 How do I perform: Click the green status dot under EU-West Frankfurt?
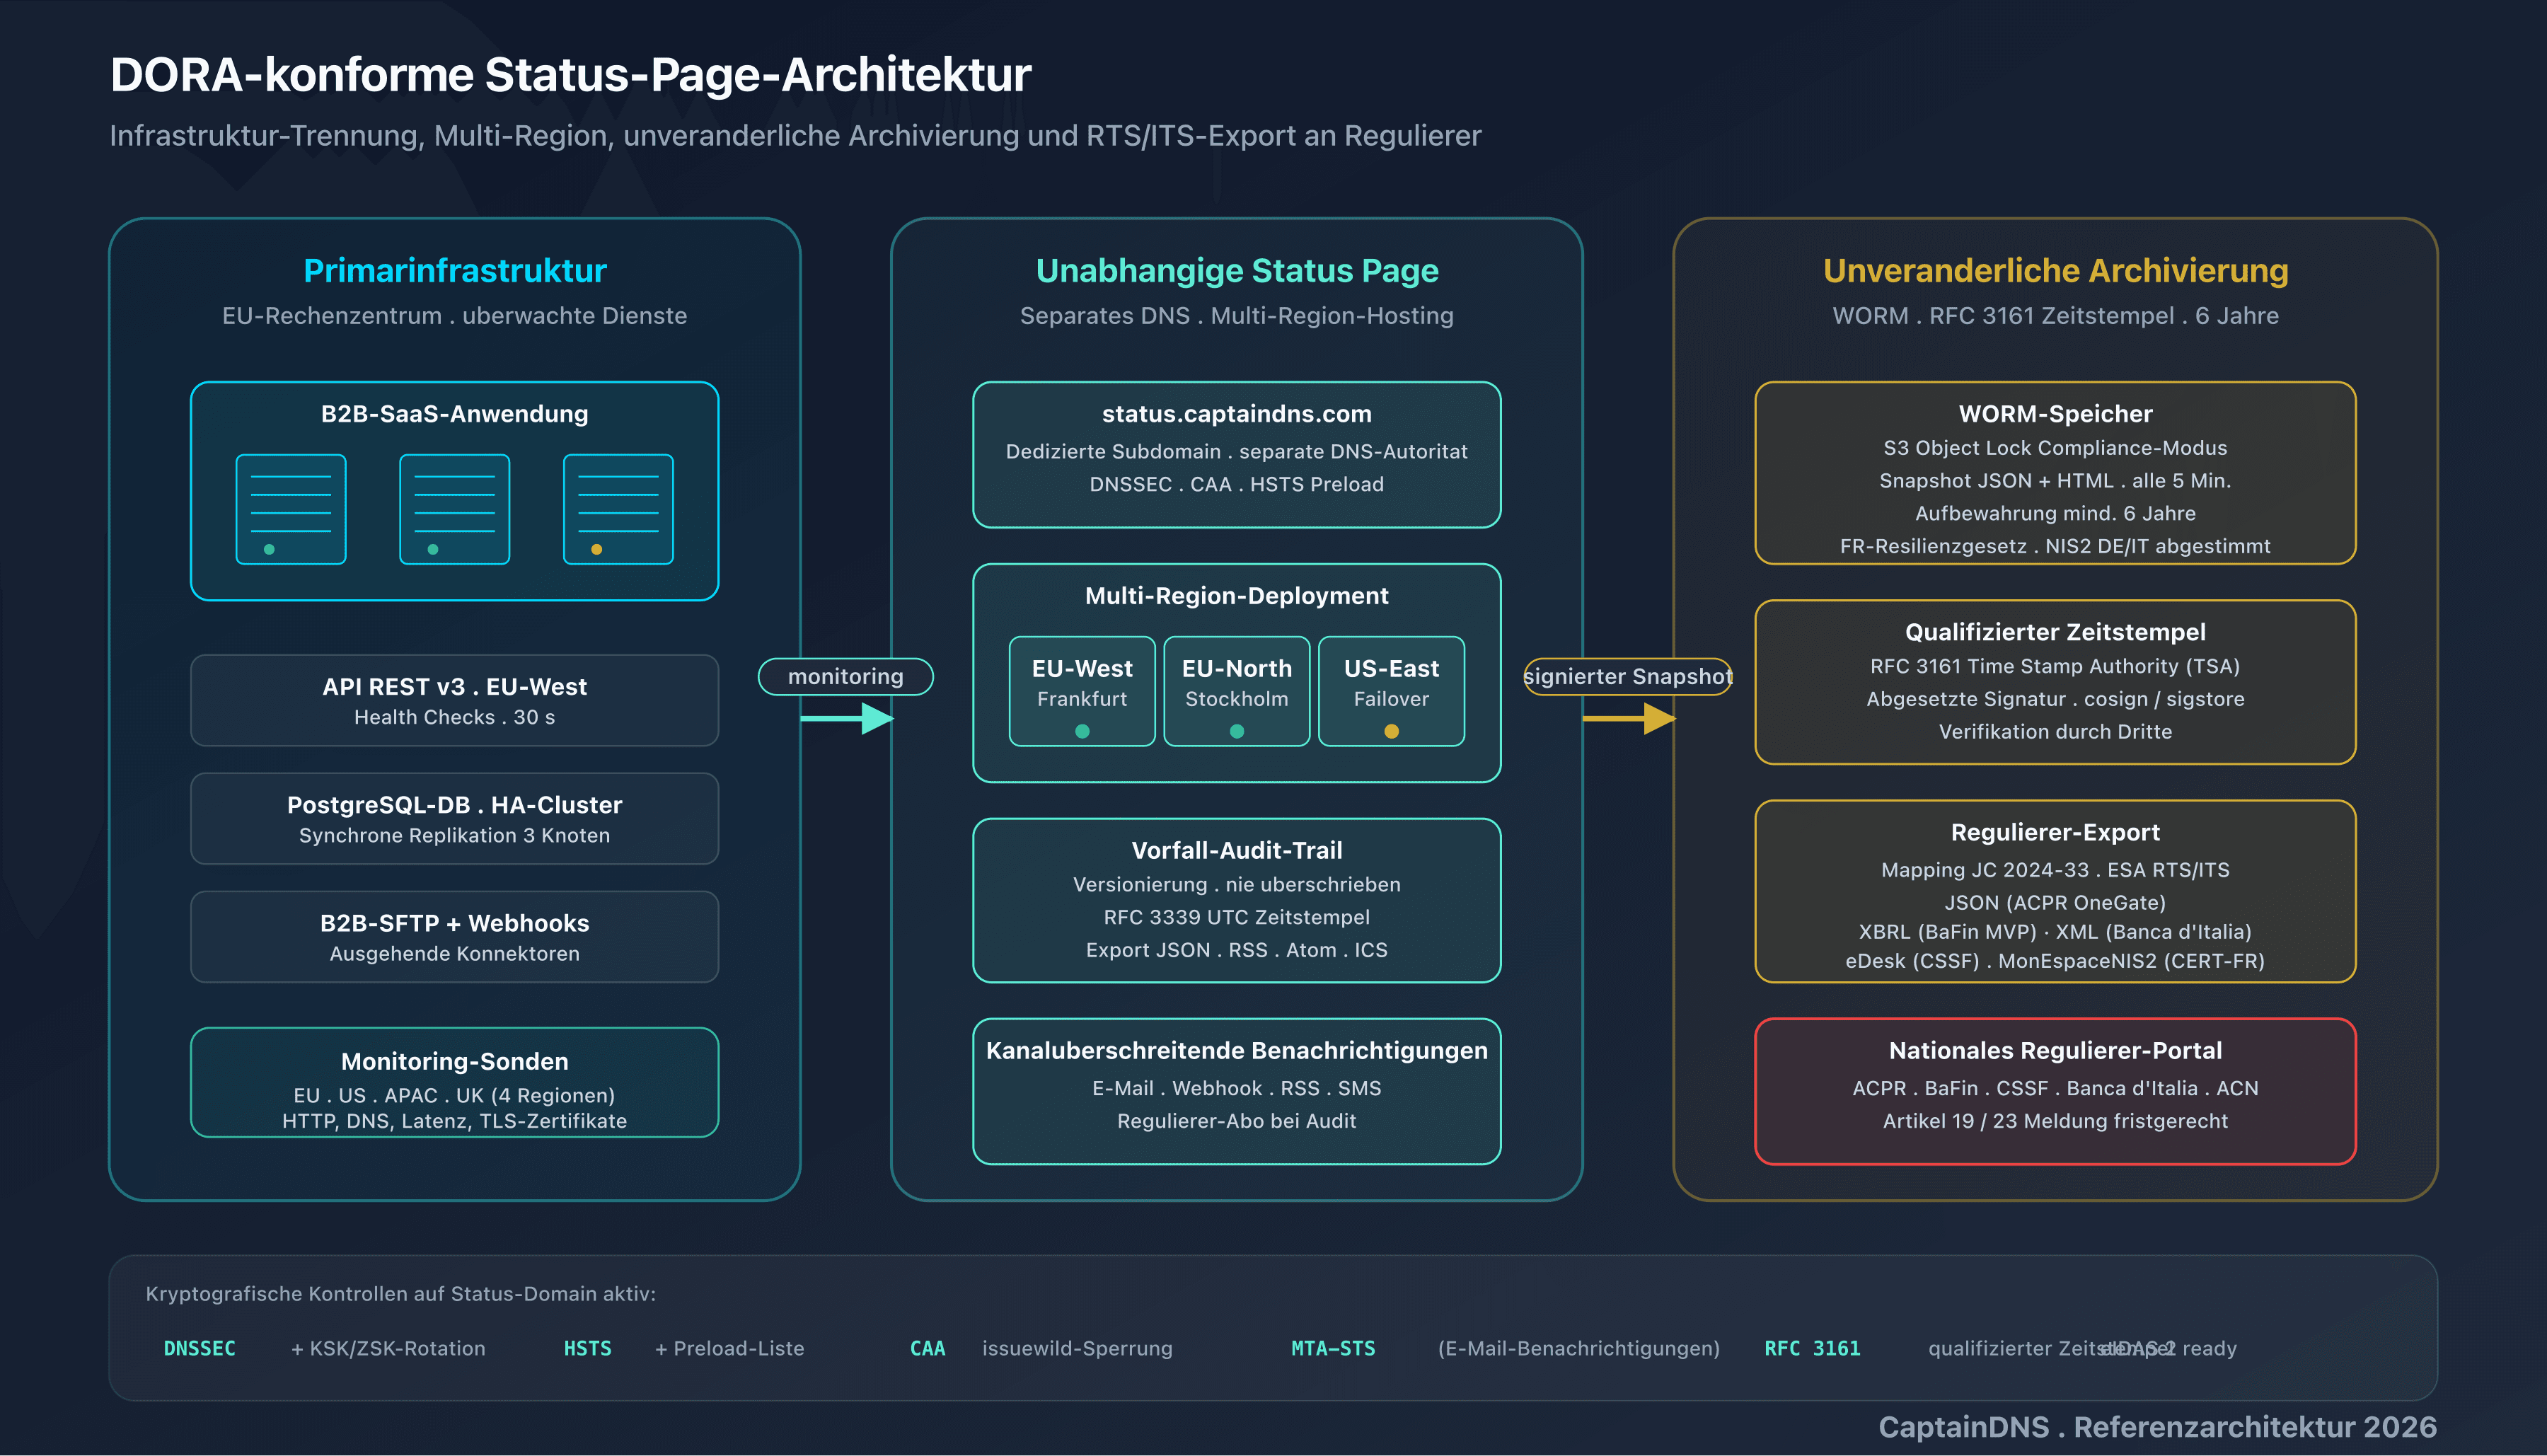point(1082,731)
